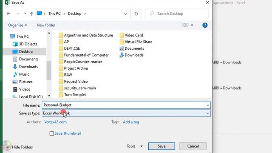The width and height of the screenshot is (272, 153).
Task: Select the AP folder
Action: point(64,42)
